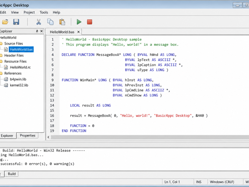Click hPrevInst parameter on line 10
This screenshot has height=187, width=249.
coord(134,85)
